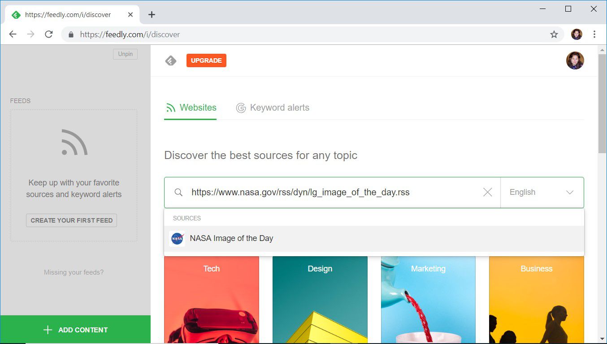Screen dimensions: 607x344
Task: Click the green ADD CONTENT button
Action: coord(75,330)
